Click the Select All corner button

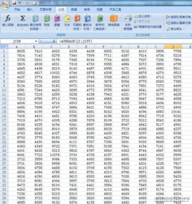(4, 47)
